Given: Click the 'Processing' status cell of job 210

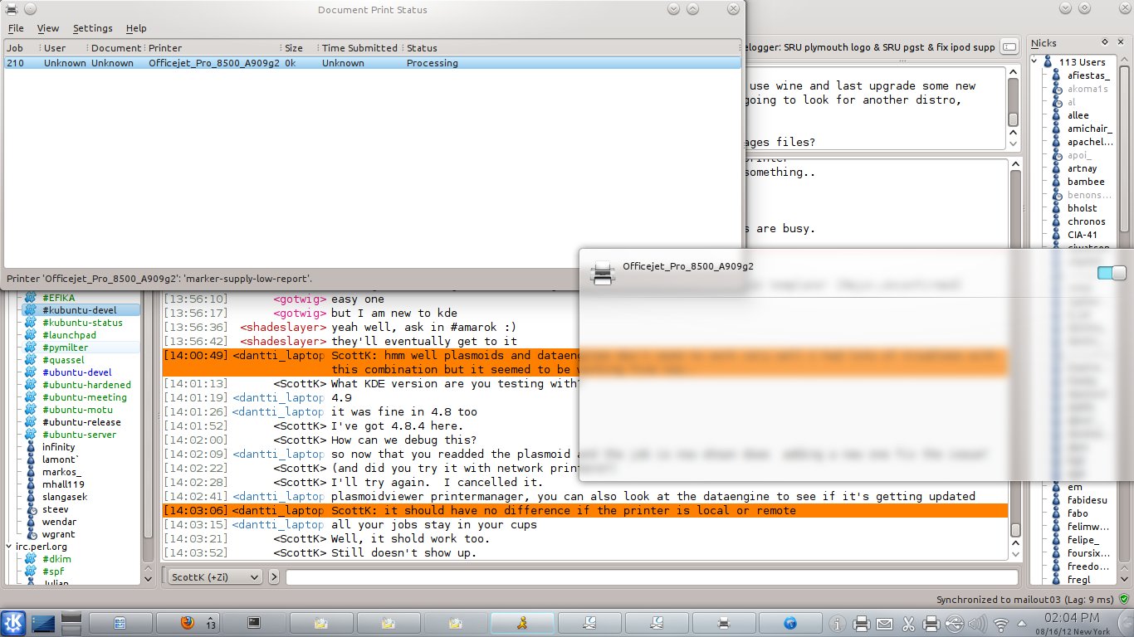Looking at the screenshot, I should [x=432, y=63].
